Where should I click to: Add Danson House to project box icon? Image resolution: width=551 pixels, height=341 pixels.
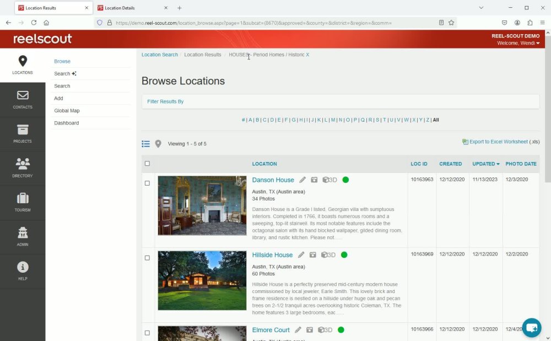tap(314, 180)
